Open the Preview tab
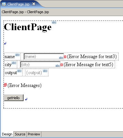 coord(34,134)
